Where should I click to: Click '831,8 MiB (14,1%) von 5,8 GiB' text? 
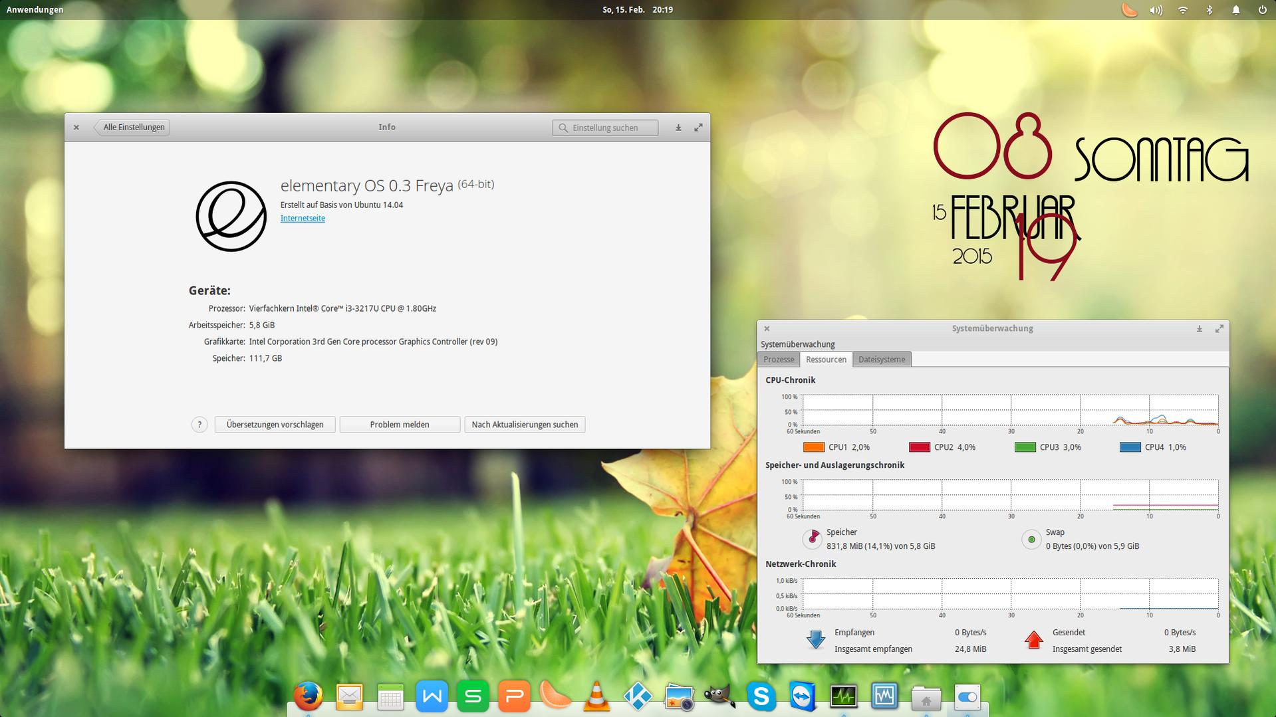pos(881,546)
